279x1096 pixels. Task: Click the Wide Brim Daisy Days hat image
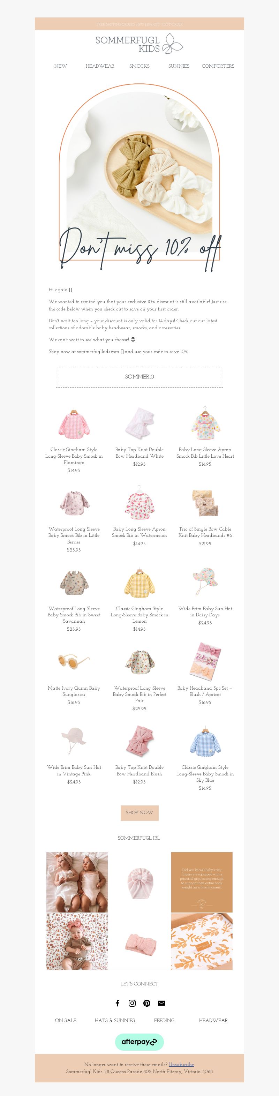[x=205, y=581]
